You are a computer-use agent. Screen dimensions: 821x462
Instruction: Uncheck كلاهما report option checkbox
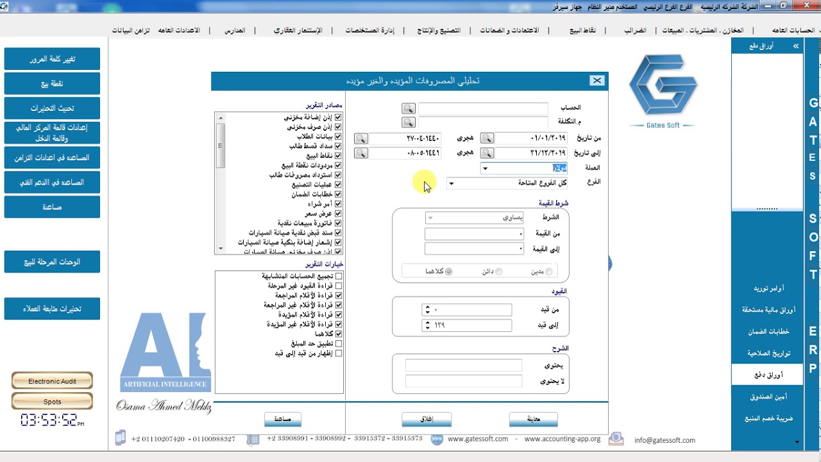click(x=338, y=334)
